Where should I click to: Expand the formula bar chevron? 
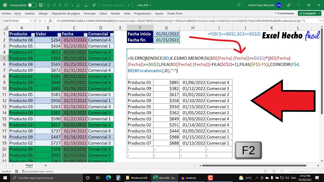(320, 21)
